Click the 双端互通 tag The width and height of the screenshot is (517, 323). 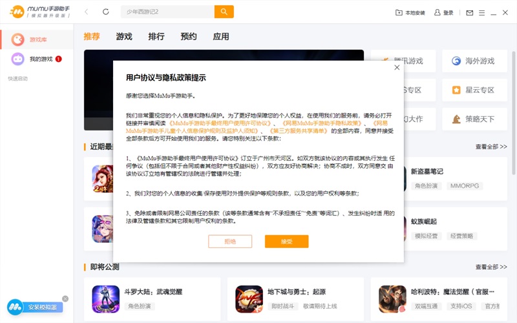(x=426, y=306)
